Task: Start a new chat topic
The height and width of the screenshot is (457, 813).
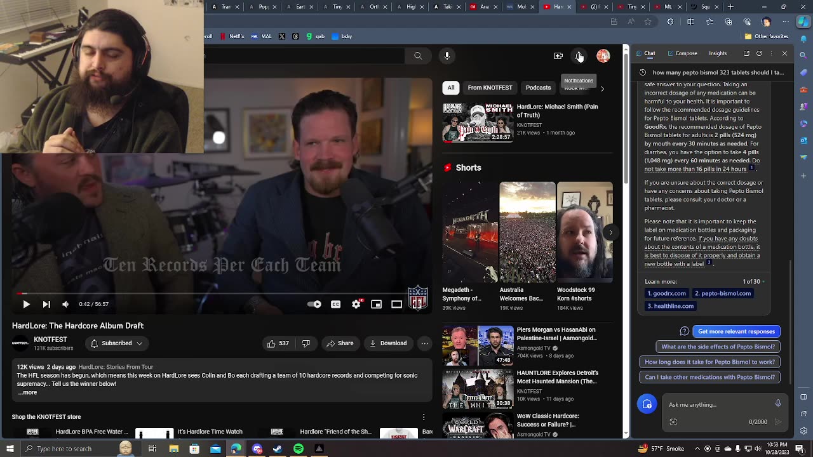Action: (647, 404)
